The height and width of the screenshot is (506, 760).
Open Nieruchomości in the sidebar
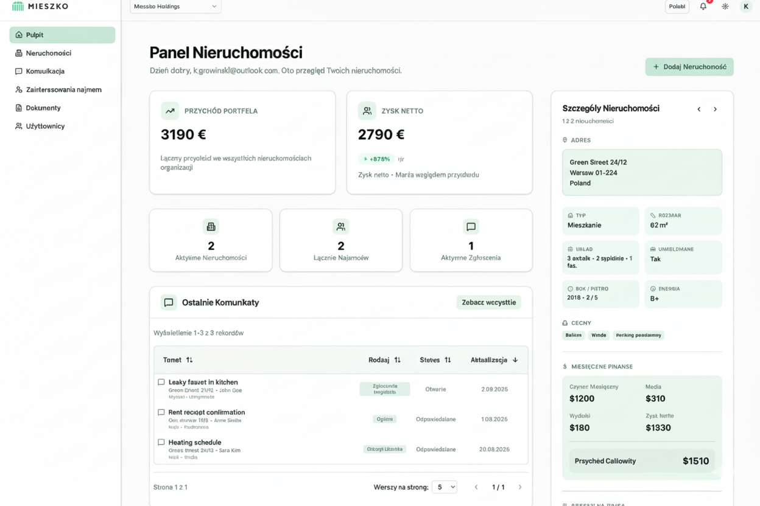(x=48, y=53)
